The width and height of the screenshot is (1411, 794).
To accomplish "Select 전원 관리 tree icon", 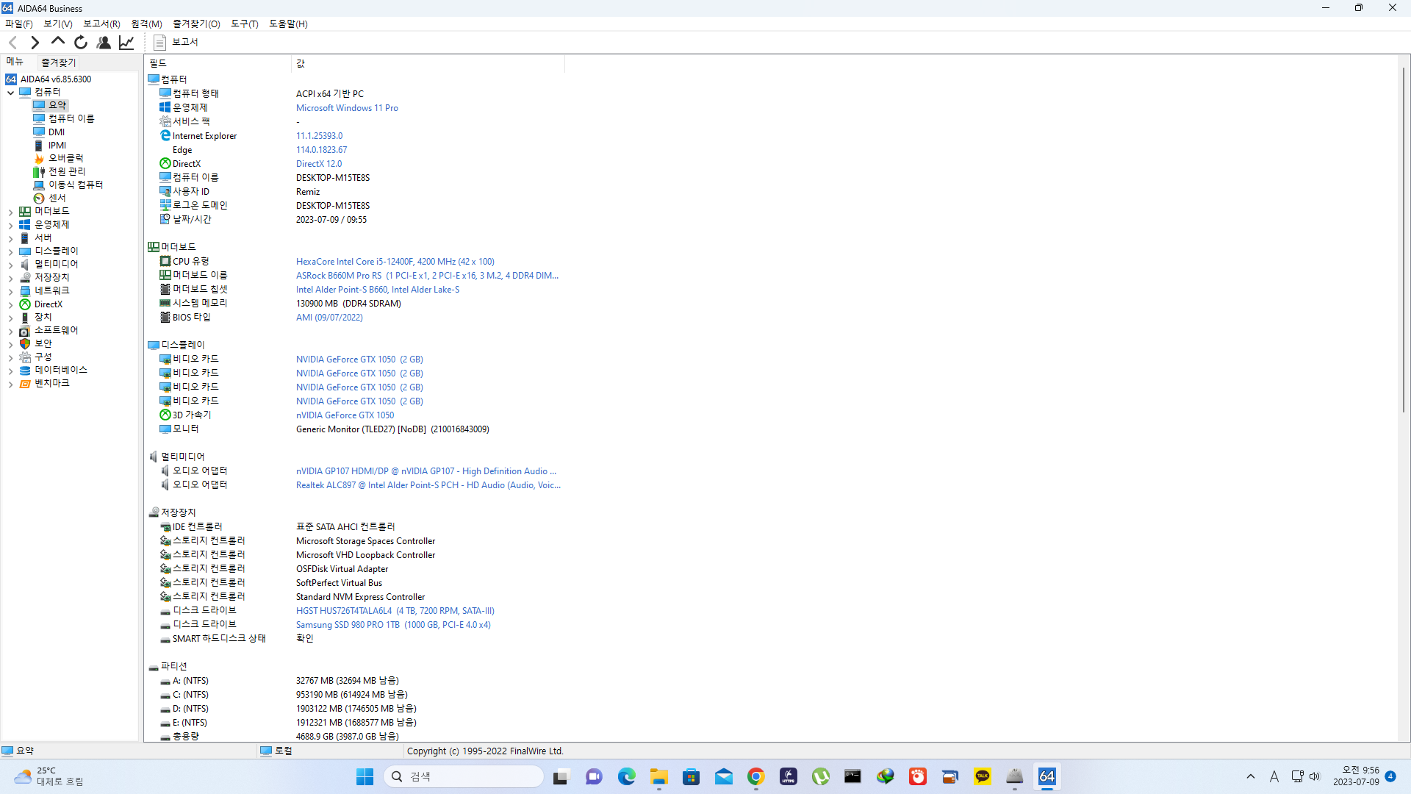I will click(x=39, y=172).
